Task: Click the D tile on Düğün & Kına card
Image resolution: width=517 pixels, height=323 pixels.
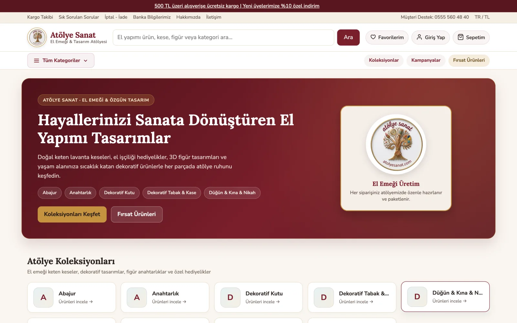Action: coord(417,297)
